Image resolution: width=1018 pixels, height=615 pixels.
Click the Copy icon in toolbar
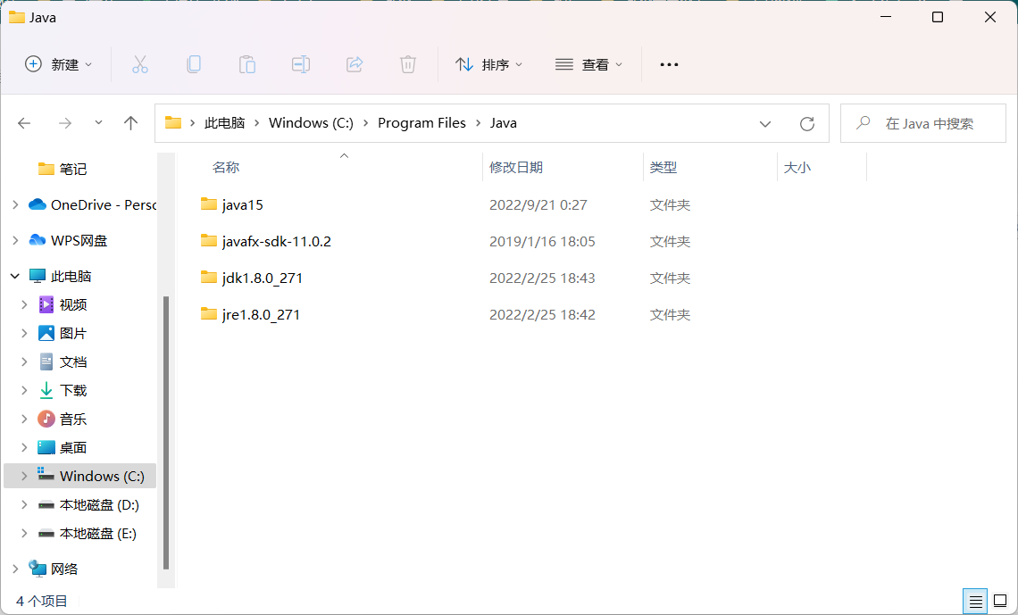coord(194,64)
